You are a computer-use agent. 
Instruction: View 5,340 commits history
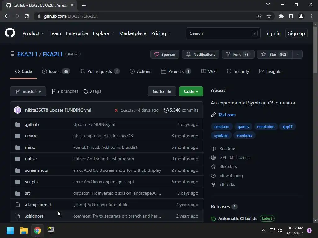[x=181, y=110]
